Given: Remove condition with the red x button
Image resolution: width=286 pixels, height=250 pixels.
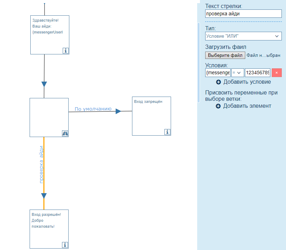Looking at the screenshot, I should (x=277, y=73).
